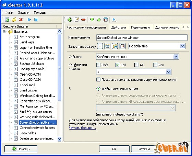
Task: Select 'Find SQL server errors' task
Action: click(x=36, y=112)
